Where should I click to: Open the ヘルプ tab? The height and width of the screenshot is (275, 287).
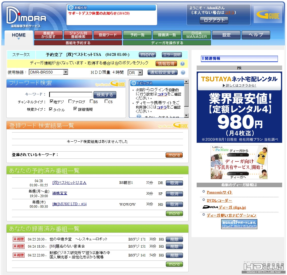(x=256, y=35)
